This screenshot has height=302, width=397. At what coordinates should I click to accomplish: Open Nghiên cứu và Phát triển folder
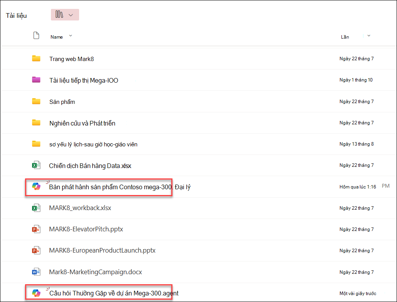coord(82,123)
